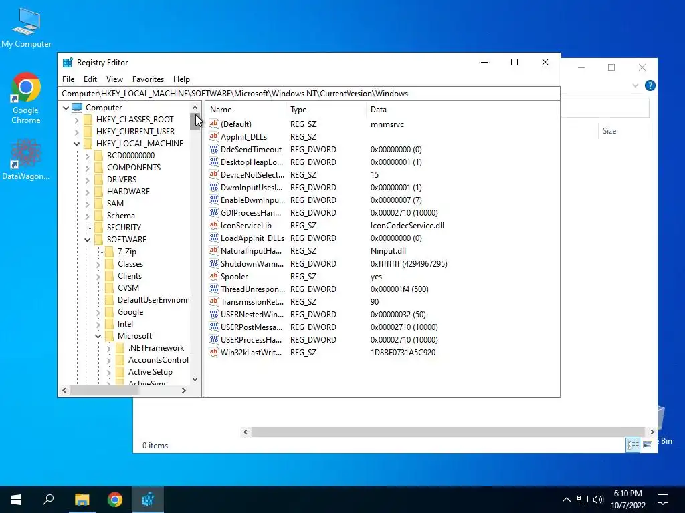This screenshot has height=513, width=685.
Task: Sort values by the Type column header
Action: pyautogui.click(x=326, y=110)
